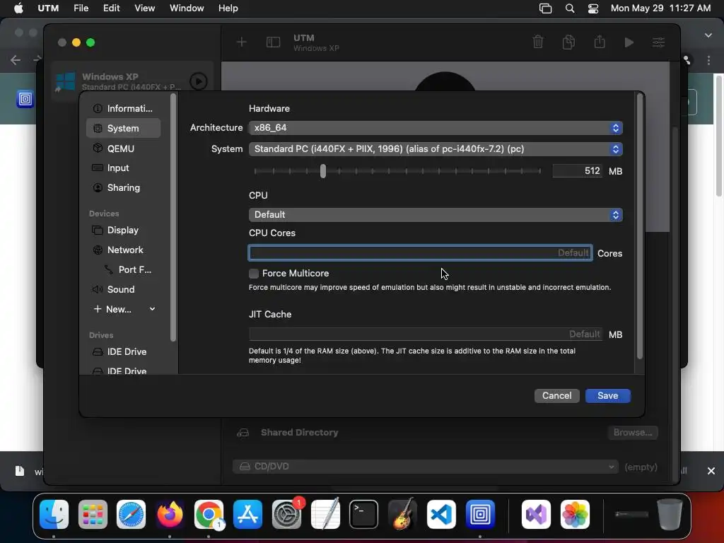Click the 512 MB memory field

coord(577,171)
